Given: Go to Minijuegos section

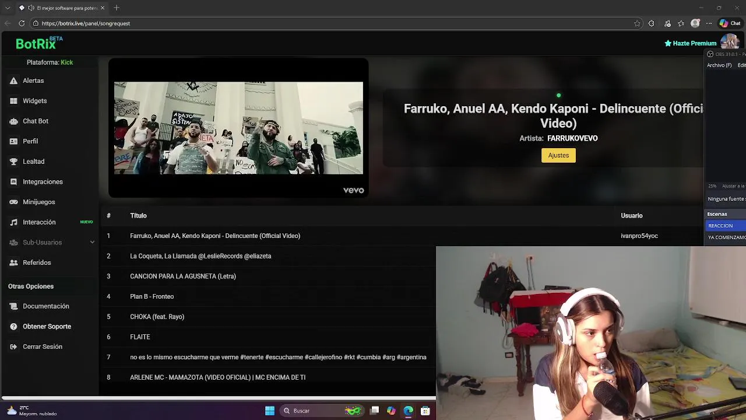Looking at the screenshot, I should point(39,202).
